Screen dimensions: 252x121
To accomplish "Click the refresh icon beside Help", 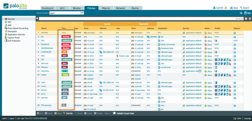I will 241,13.
